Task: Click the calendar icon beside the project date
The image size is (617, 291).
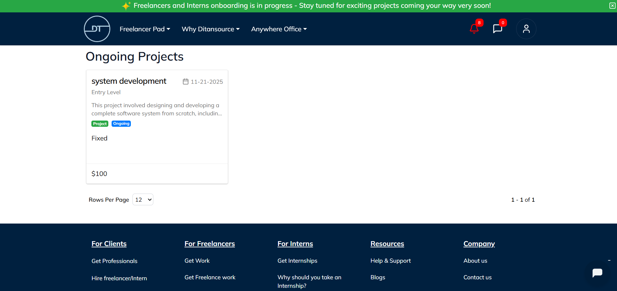Action: pyautogui.click(x=186, y=81)
